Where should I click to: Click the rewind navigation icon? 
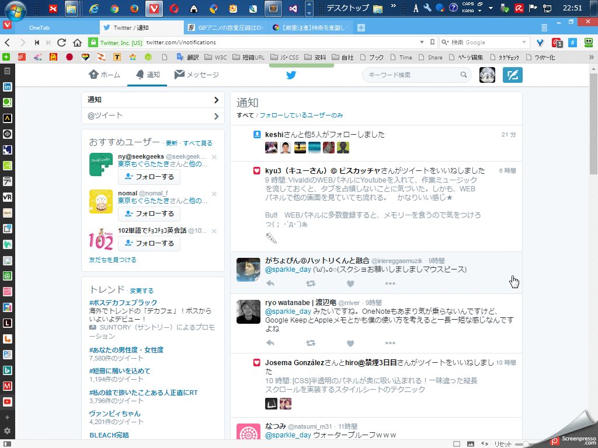point(37,43)
